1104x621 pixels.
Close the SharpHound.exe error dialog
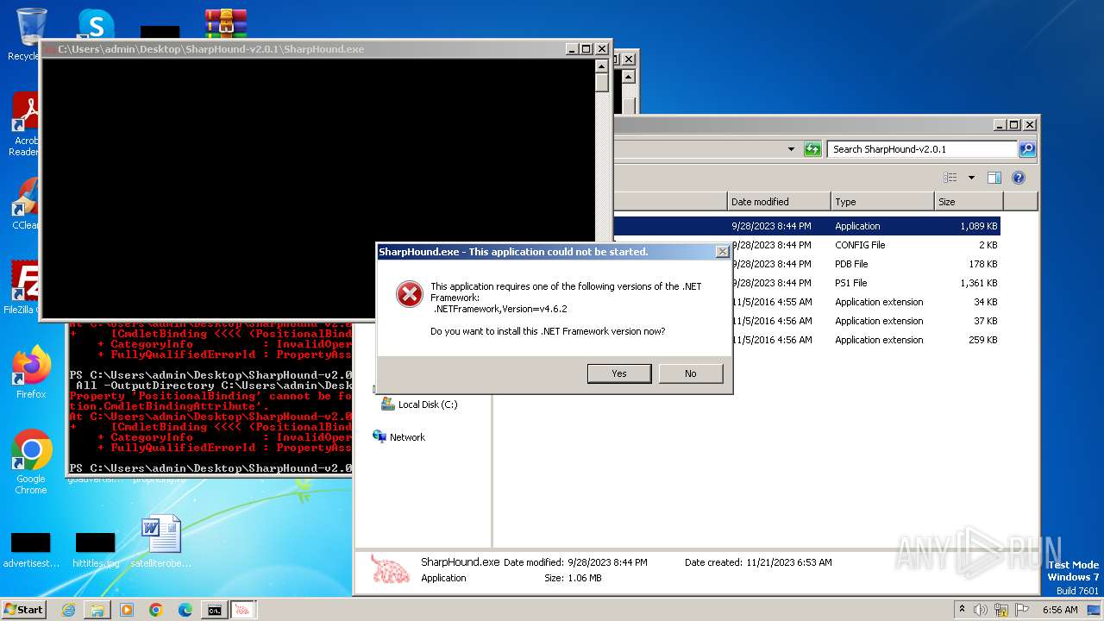(x=722, y=252)
